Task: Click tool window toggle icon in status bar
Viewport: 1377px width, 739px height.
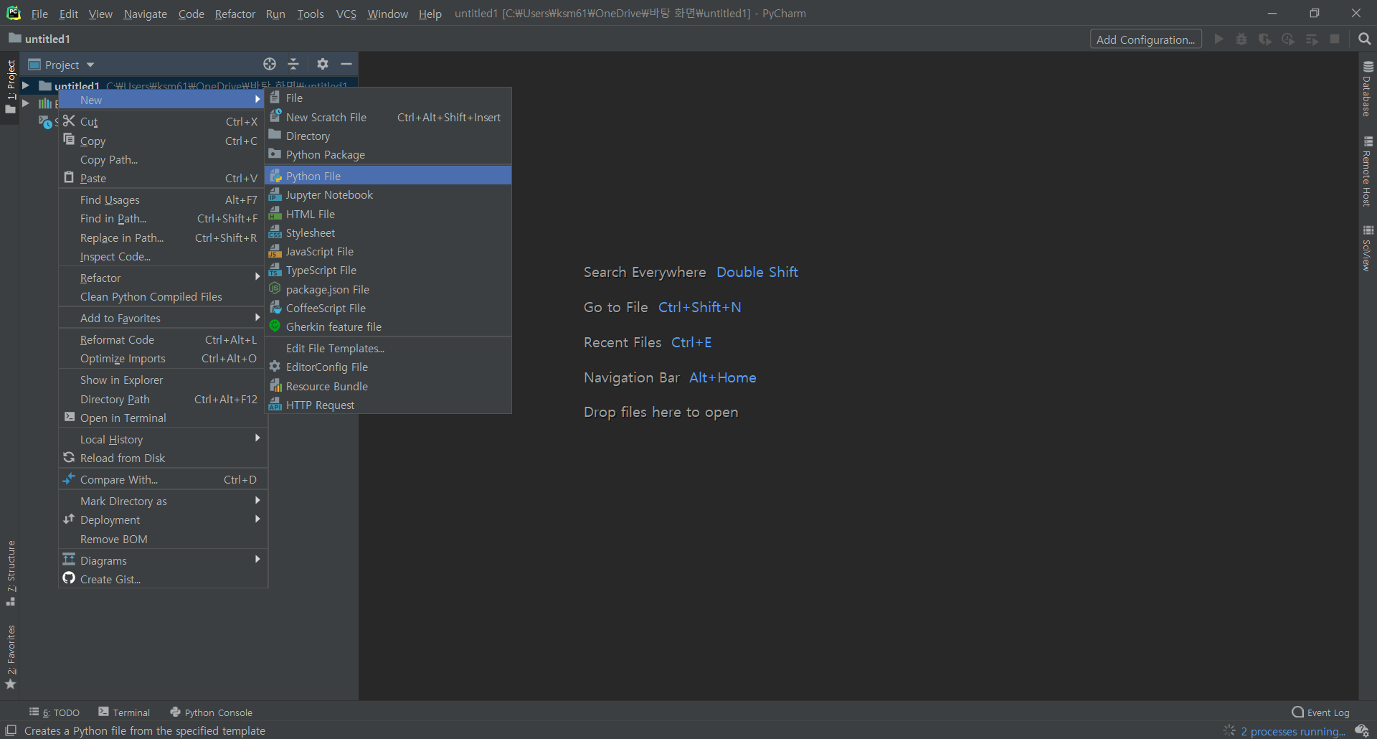Action: click(x=11, y=730)
